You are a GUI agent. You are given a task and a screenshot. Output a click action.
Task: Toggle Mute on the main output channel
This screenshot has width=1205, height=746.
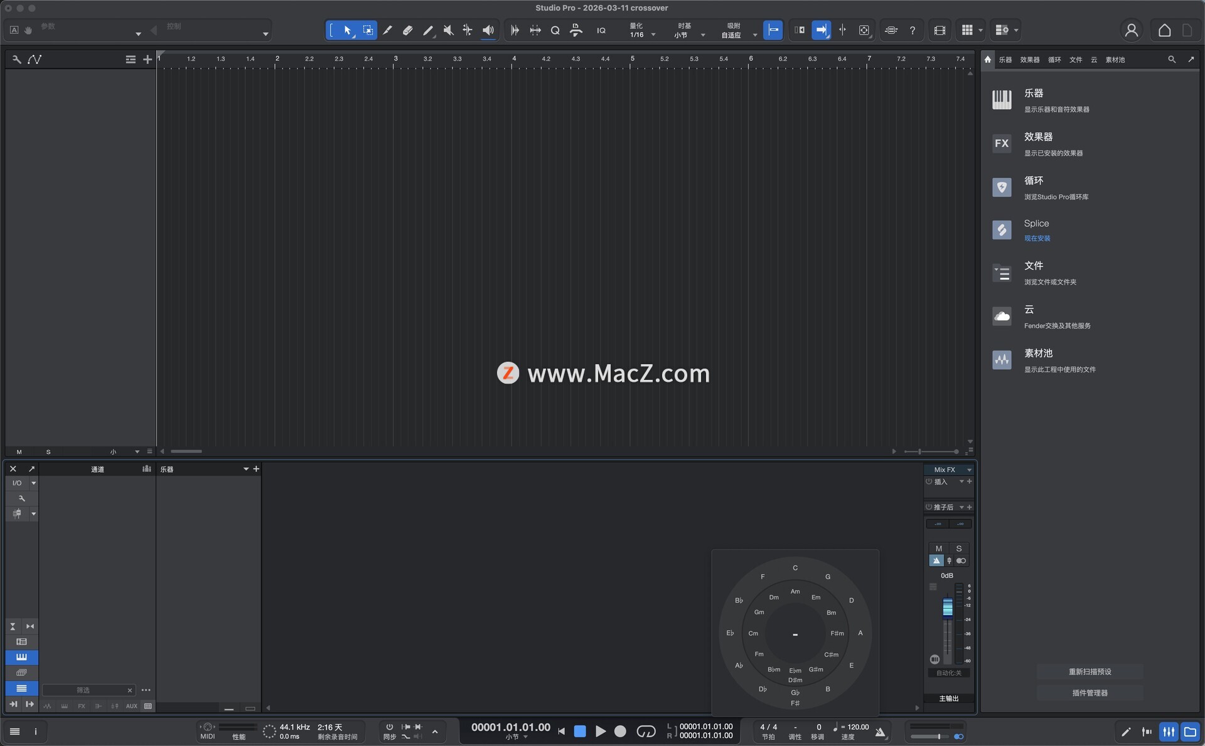938,549
